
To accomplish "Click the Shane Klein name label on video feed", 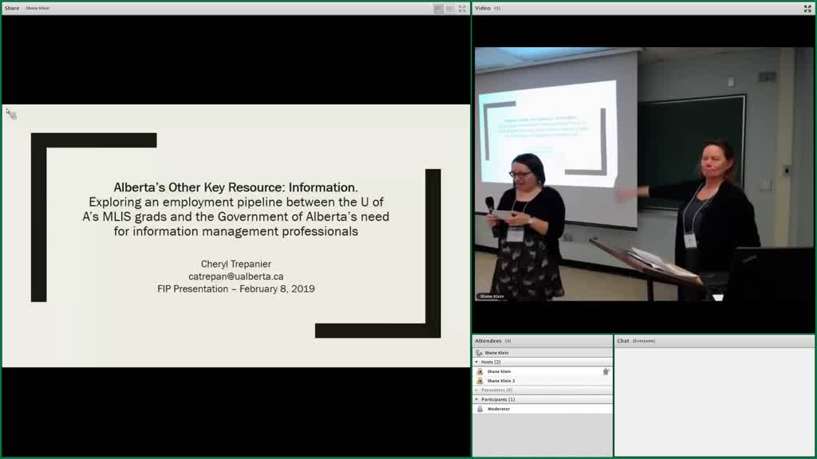I will click(x=491, y=296).
